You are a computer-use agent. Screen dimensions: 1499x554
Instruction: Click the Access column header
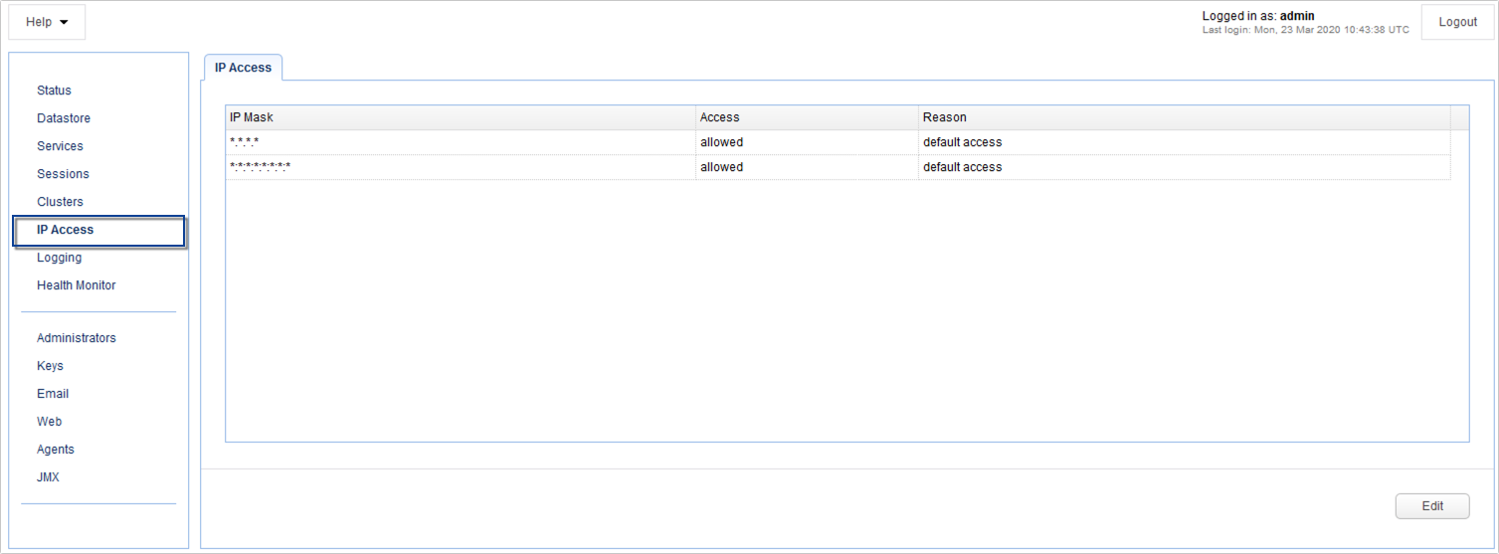(807, 117)
